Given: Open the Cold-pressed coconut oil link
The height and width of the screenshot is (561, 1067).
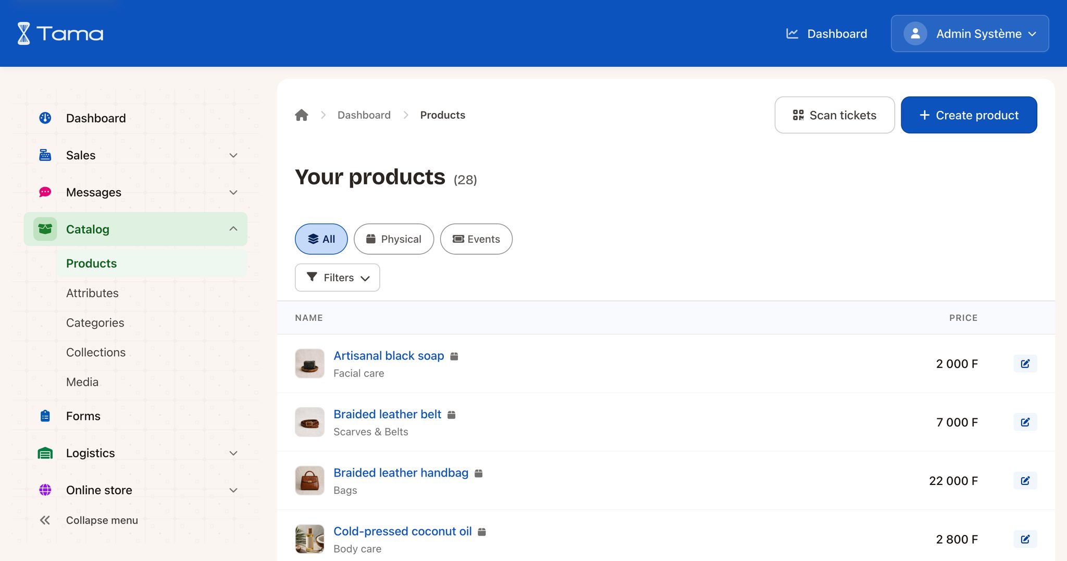Looking at the screenshot, I should point(403,531).
